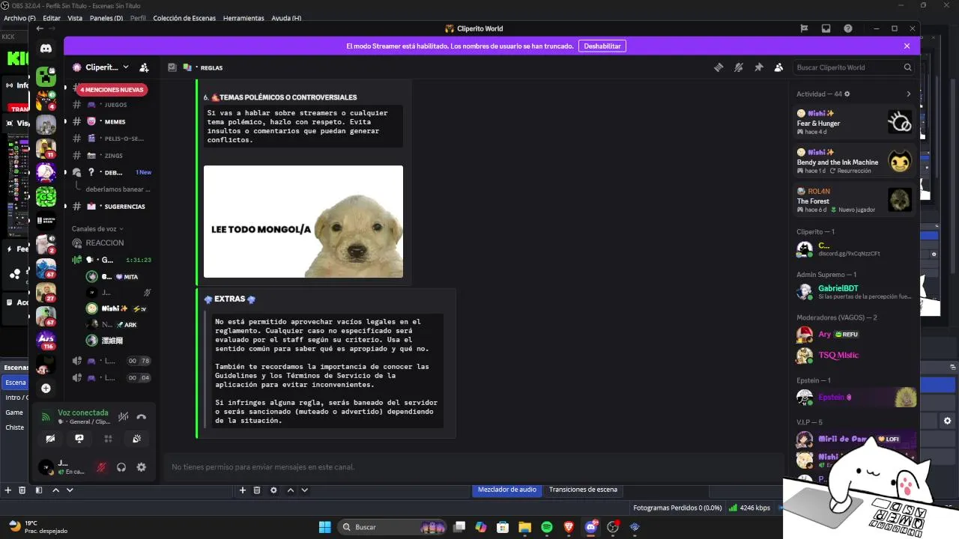Screen dimensions: 959x539
Task: Open activities icon in voice panel
Action: pyautogui.click(x=108, y=439)
